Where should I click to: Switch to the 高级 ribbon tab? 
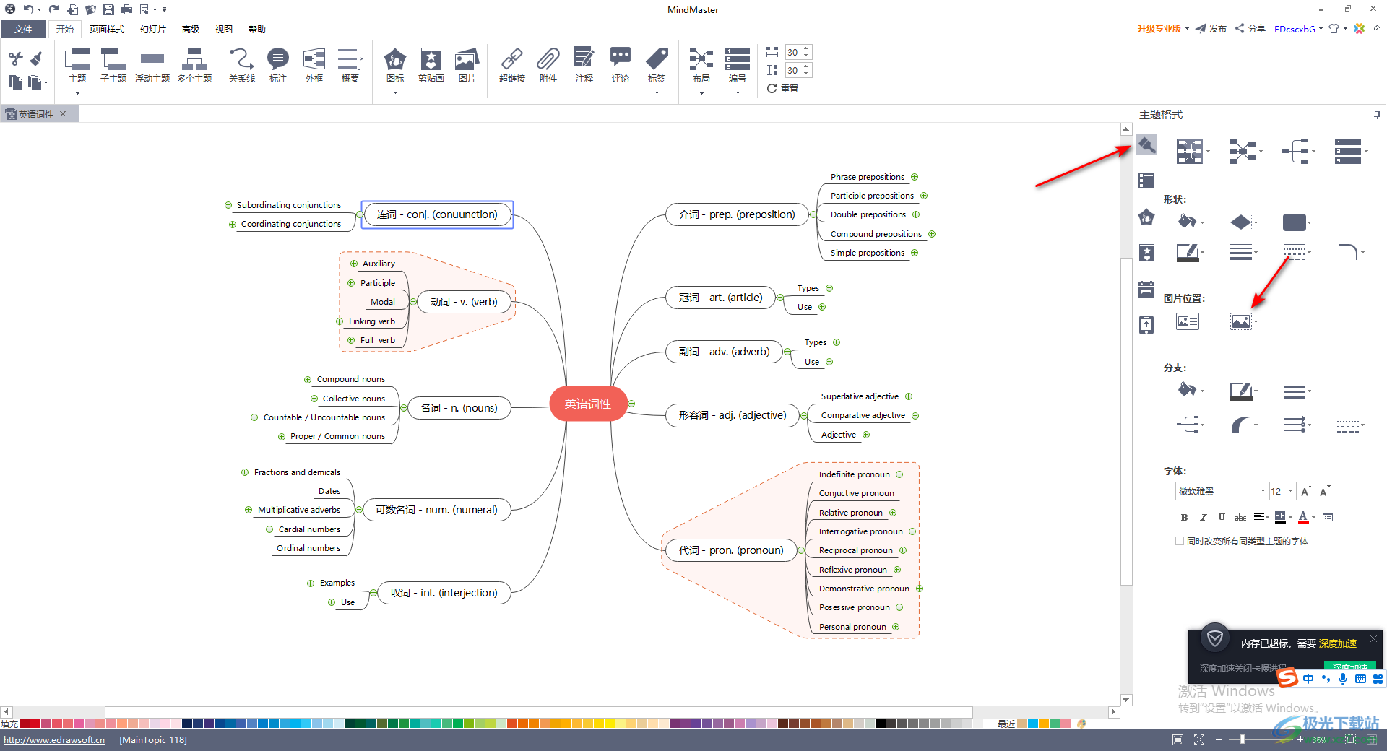pos(191,29)
